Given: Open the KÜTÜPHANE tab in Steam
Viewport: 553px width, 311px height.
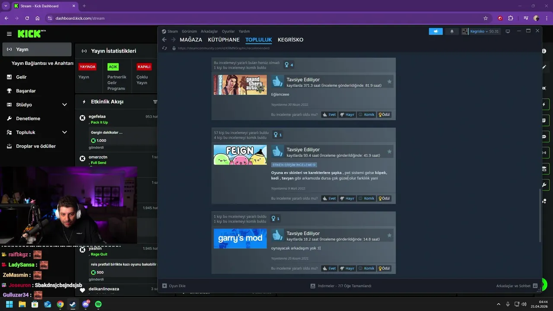Looking at the screenshot, I should pos(224,40).
